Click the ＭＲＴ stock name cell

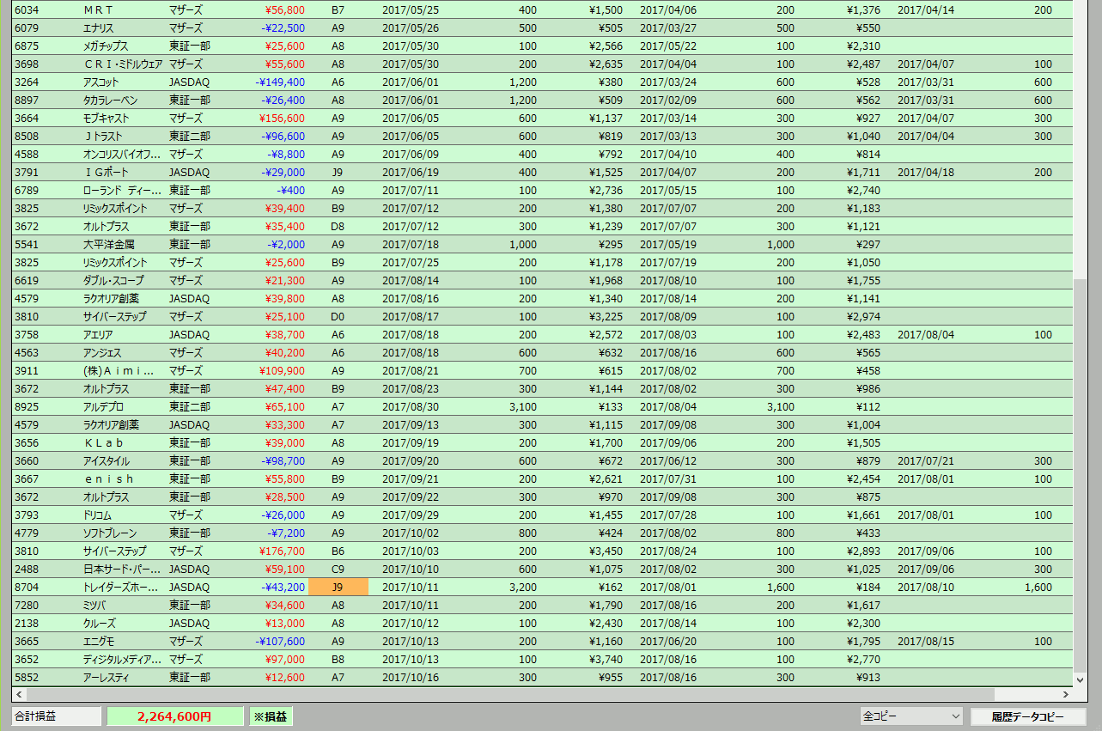(99, 9)
